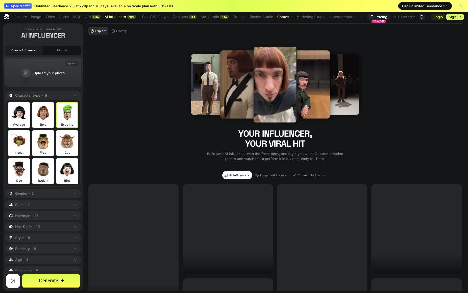The image size is (468, 293).
Task: Expand the Gender options
Action: pyautogui.click(x=43, y=193)
